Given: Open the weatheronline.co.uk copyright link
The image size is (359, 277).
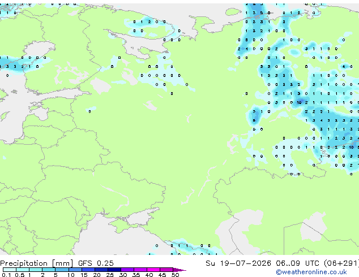Looking at the screenshot, I should (311, 272).
